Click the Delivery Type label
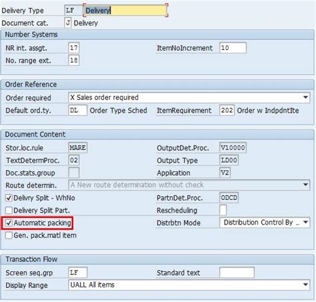This screenshot has width=316, height=302. click(23, 11)
